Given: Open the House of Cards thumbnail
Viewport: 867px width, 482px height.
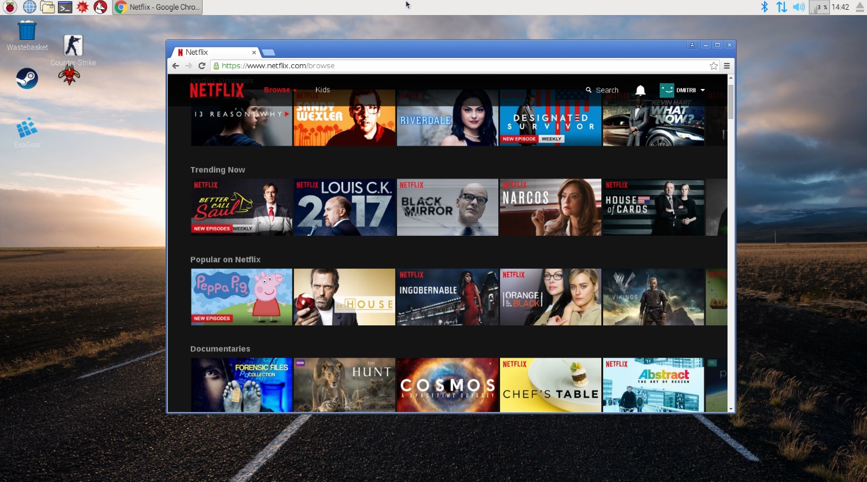Looking at the screenshot, I should coord(653,207).
